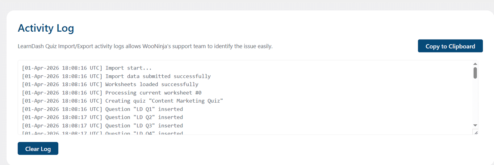This screenshot has width=494, height=165.
Task: Click the log textarea resize handle
Action: pos(475,132)
